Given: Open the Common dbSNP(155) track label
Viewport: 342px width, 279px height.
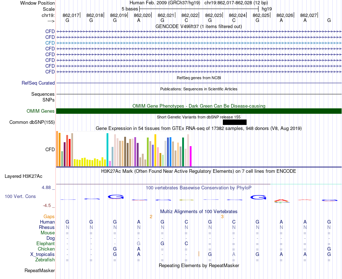Looking at the screenshot, I should (32, 122).
